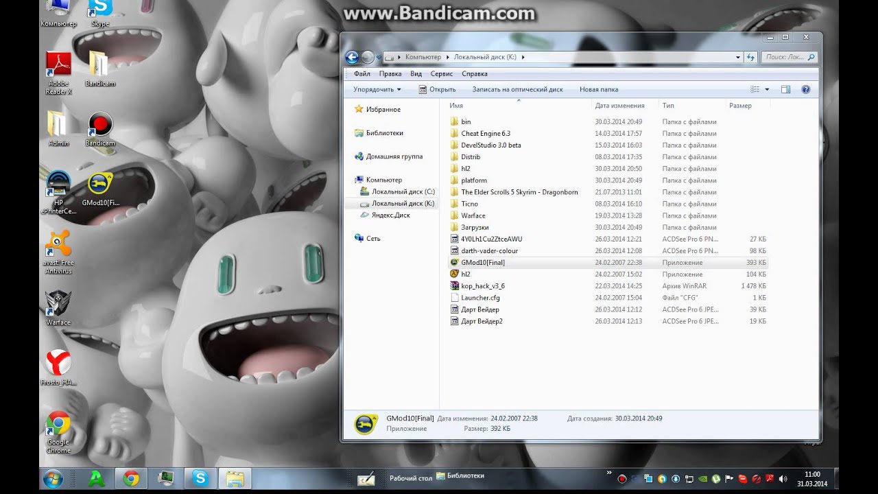Open the Windows Start menu
This screenshot has height=494, width=878.
tap(53, 478)
